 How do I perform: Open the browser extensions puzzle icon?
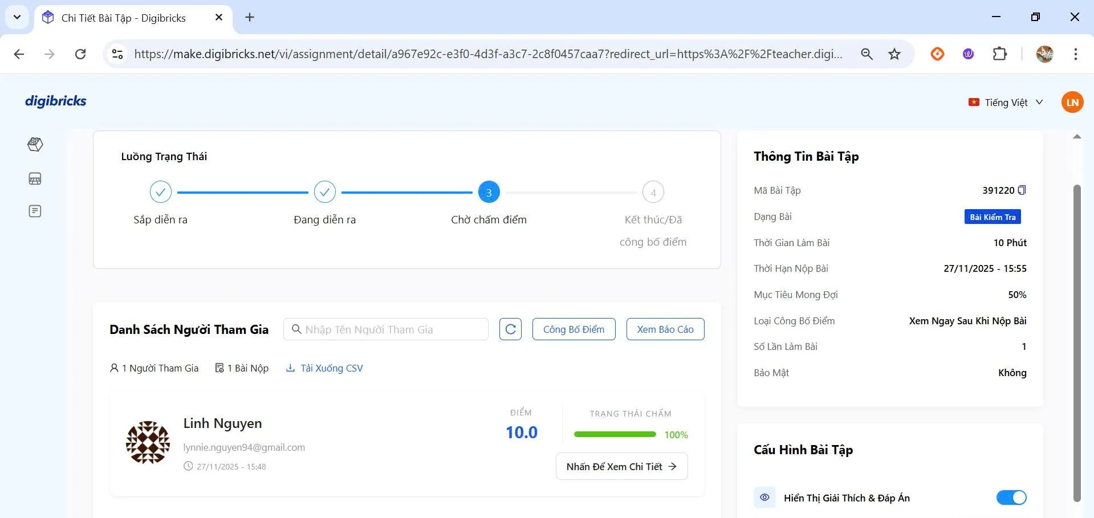click(1000, 54)
